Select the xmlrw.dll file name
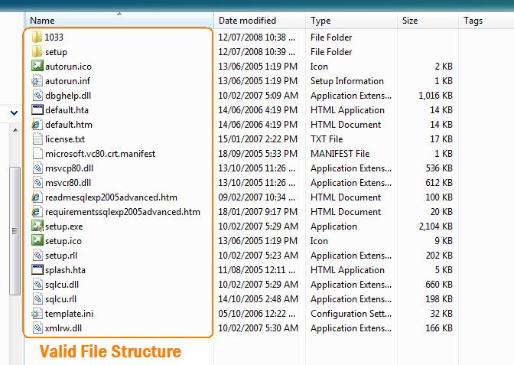The image size is (514, 365). pyautogui.click(x=63, y=328)
